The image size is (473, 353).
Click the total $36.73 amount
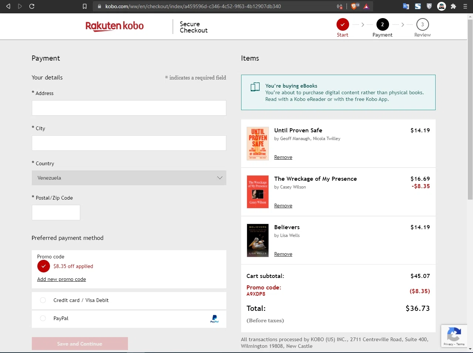418,308
